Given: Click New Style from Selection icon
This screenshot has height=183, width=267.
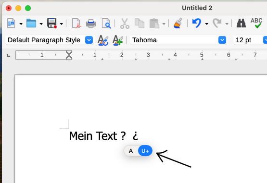Looking at the screenshot, I should click(x=118, y=40).
